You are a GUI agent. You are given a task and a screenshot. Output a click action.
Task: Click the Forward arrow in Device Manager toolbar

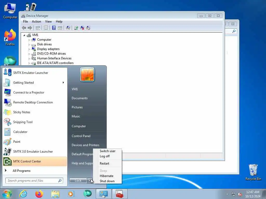point(30,28)
